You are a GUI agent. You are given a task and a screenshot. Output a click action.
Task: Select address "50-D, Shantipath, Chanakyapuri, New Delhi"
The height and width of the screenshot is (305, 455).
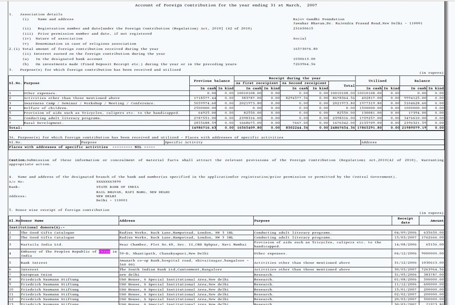point(164,254)
